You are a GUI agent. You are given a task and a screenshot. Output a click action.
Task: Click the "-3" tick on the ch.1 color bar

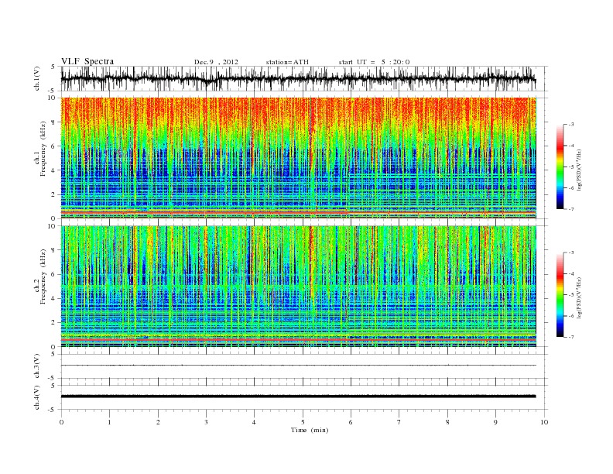(571, 125)
